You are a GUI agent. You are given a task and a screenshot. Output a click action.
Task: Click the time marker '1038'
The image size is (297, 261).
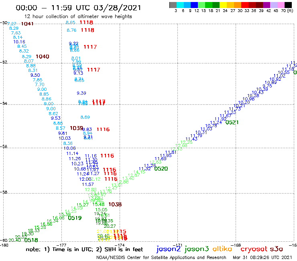[115, 204]
